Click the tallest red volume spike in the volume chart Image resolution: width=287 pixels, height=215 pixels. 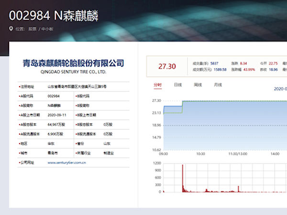(183, 178)
